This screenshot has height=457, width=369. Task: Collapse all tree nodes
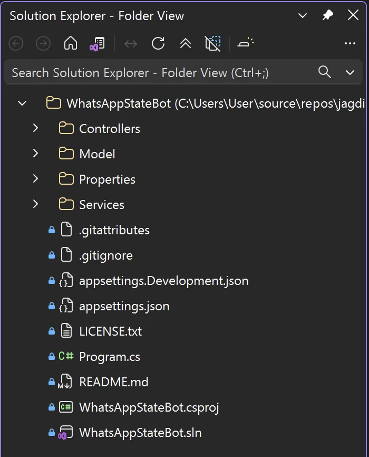(185, 43)
